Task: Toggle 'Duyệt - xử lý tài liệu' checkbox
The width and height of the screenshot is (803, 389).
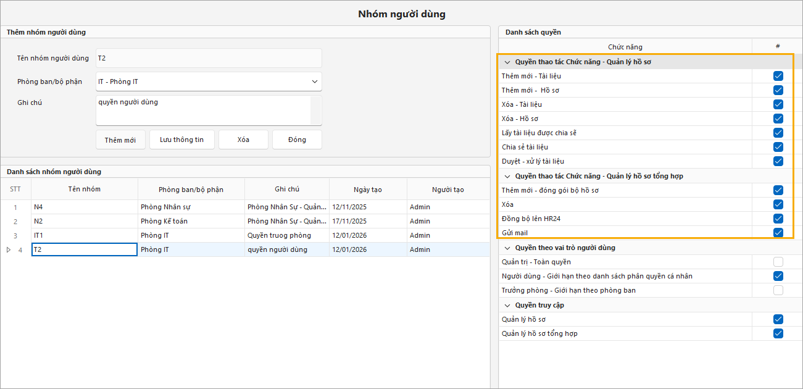Action: pos(778,161)
